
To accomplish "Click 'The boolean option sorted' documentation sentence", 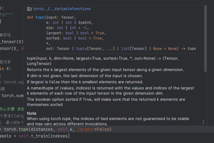I will tap(106, 102).
